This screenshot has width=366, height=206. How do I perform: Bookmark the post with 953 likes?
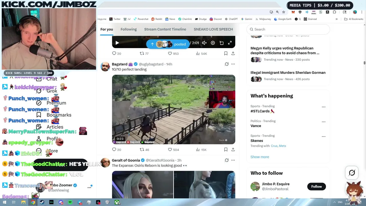point(226,54)
